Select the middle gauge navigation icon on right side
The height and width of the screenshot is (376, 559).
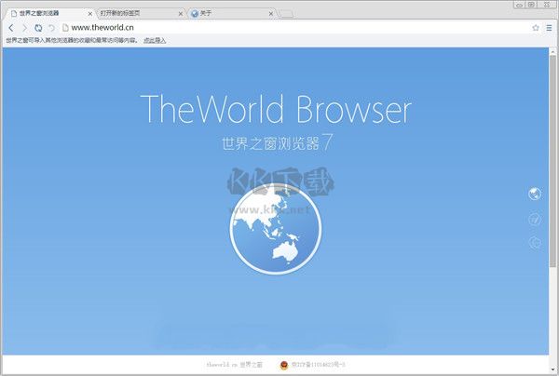click(x=535, y=219)
